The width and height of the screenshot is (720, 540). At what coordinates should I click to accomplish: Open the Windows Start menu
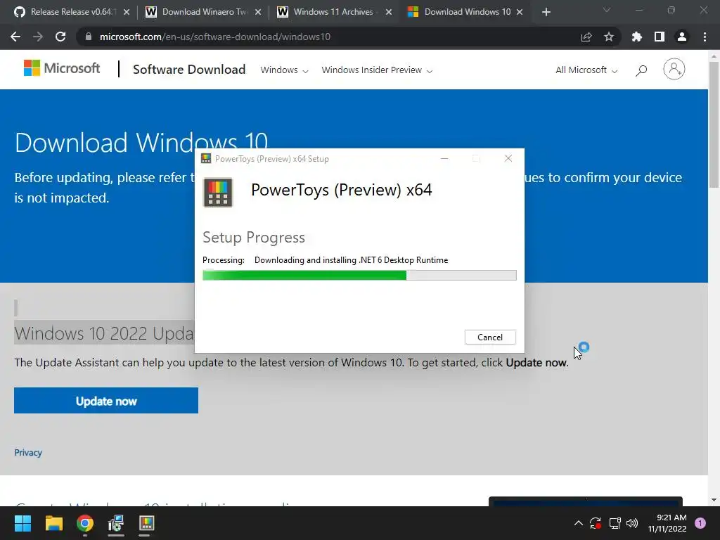22,523
